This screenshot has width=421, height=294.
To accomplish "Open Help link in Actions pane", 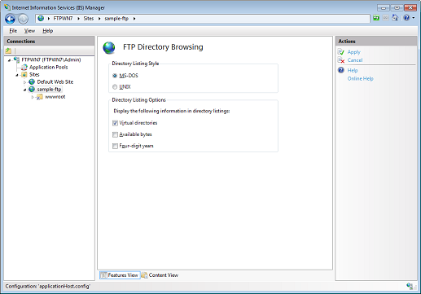I will [x=353, y=70].
